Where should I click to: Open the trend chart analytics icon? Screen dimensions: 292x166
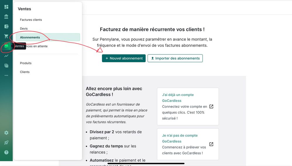click(6, 56)
